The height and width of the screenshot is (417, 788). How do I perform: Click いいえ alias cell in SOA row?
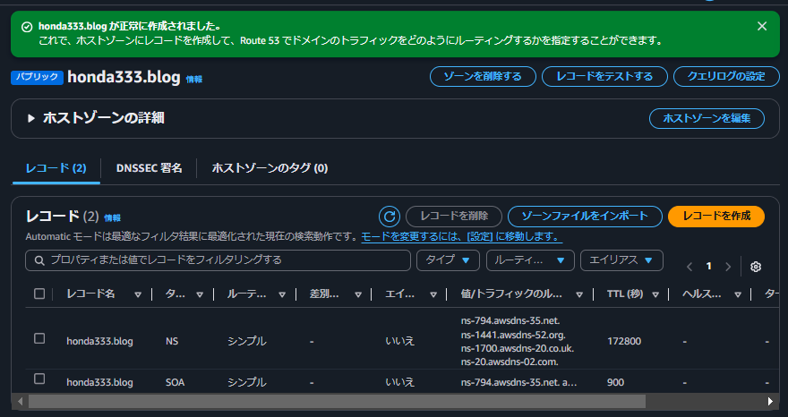coord(400,383)
